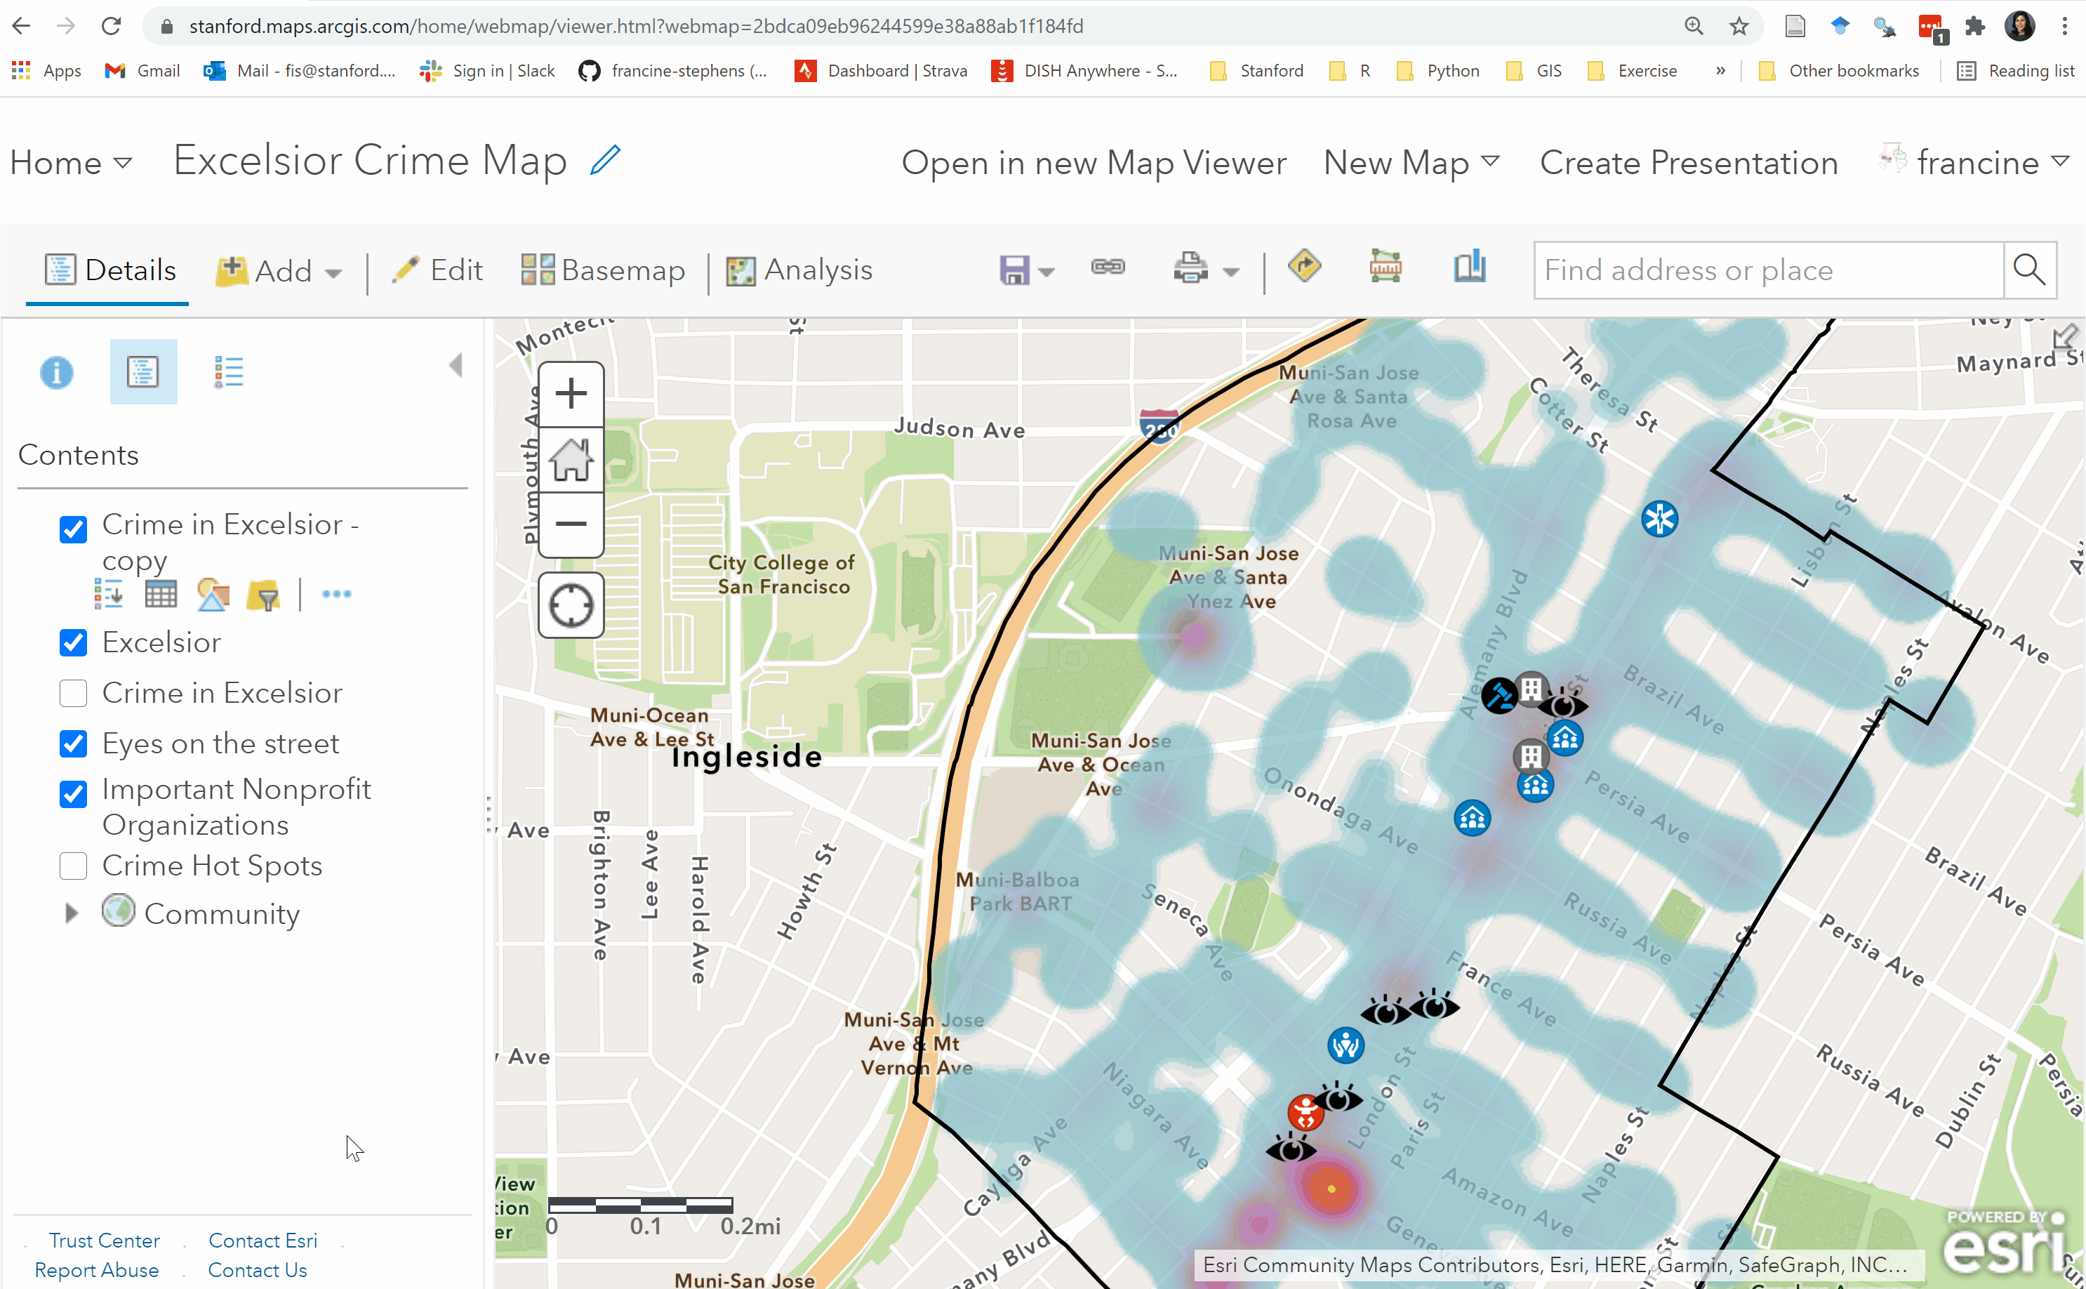Click the Directions toolbar icon
This screenshot has width=2086, height=1289.
click(x=1304, y=267)
